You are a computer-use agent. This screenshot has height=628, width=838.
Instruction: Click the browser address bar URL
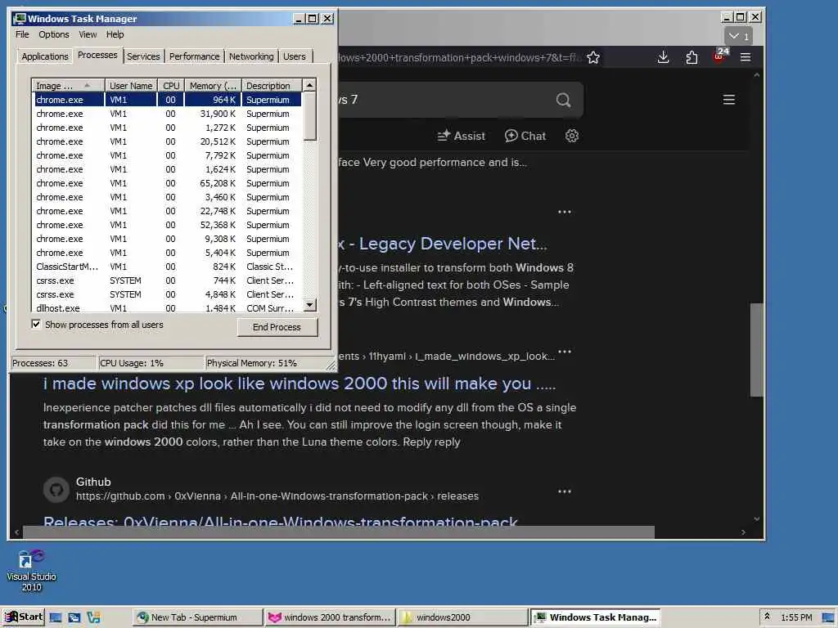click(460, 58)
